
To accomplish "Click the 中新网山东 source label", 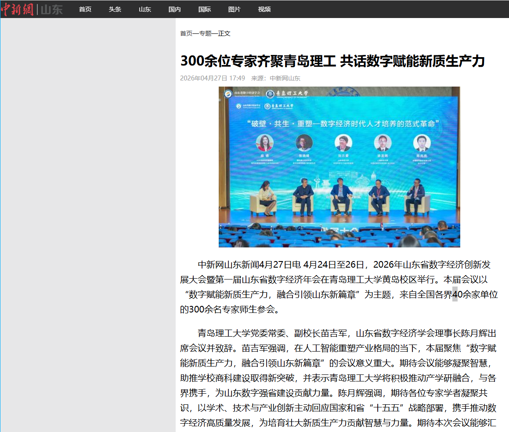I will pyautogui.click(x=285, y=78).
